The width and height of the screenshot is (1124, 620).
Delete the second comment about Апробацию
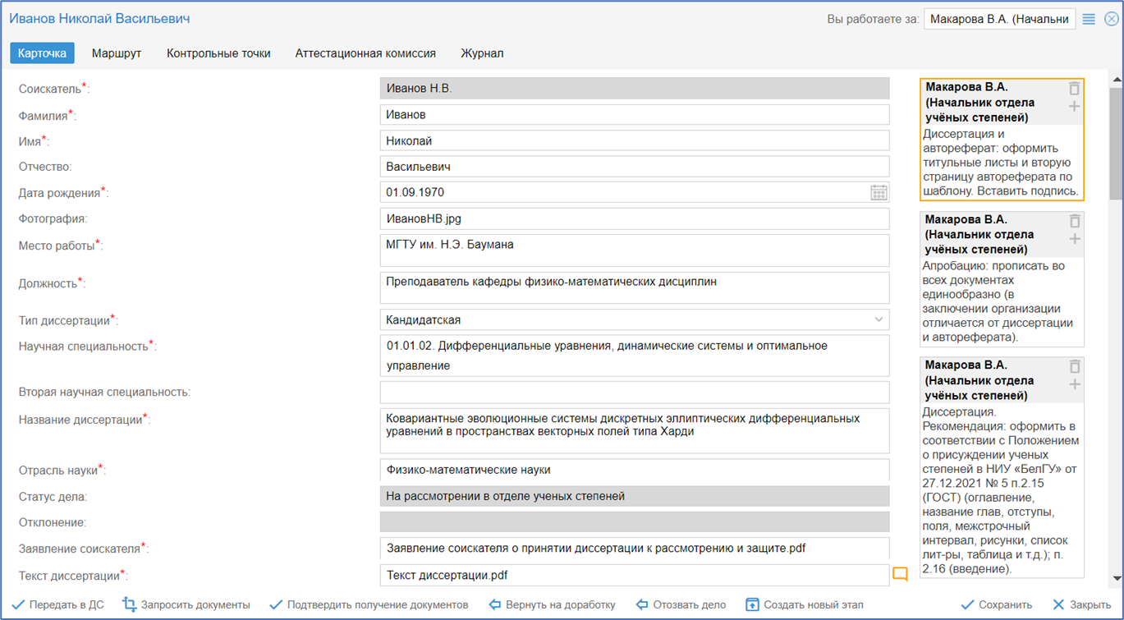[1074, 222]
